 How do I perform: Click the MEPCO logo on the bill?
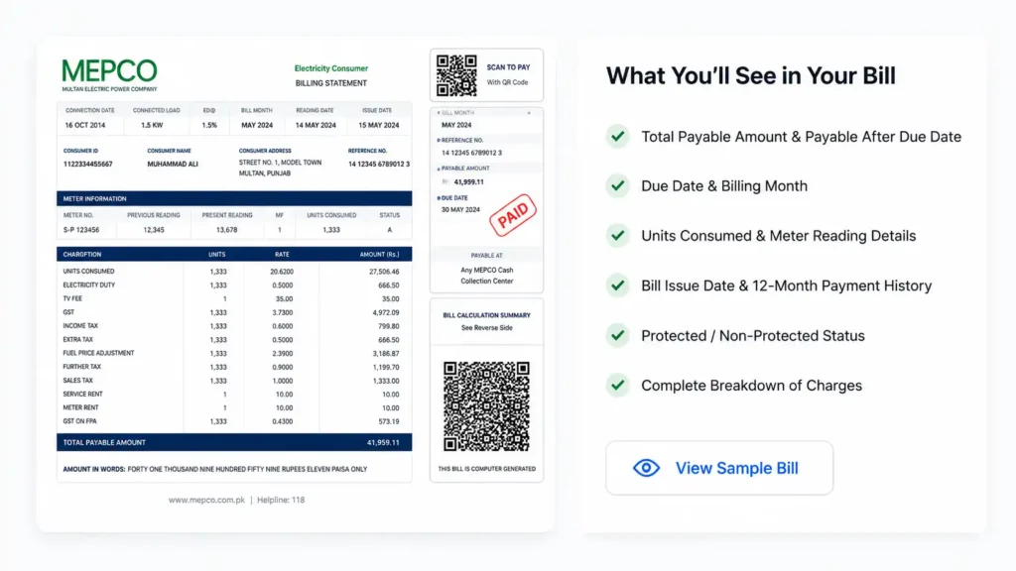click(x=109, y=75)
